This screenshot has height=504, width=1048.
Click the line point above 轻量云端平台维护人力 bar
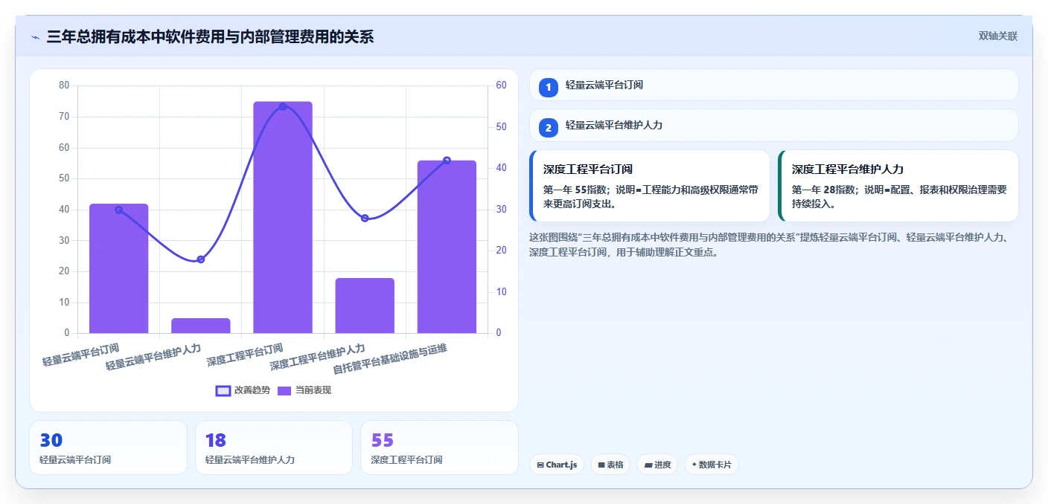pos(201,259)
